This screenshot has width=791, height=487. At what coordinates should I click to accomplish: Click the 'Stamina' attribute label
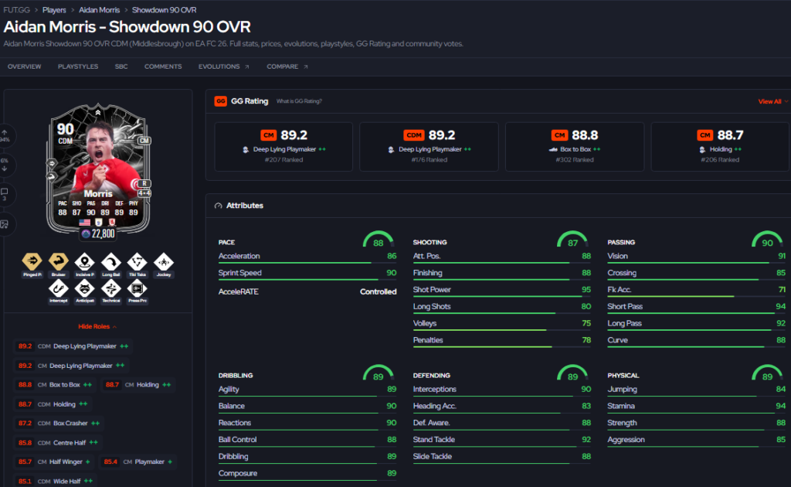click(621, 406)
